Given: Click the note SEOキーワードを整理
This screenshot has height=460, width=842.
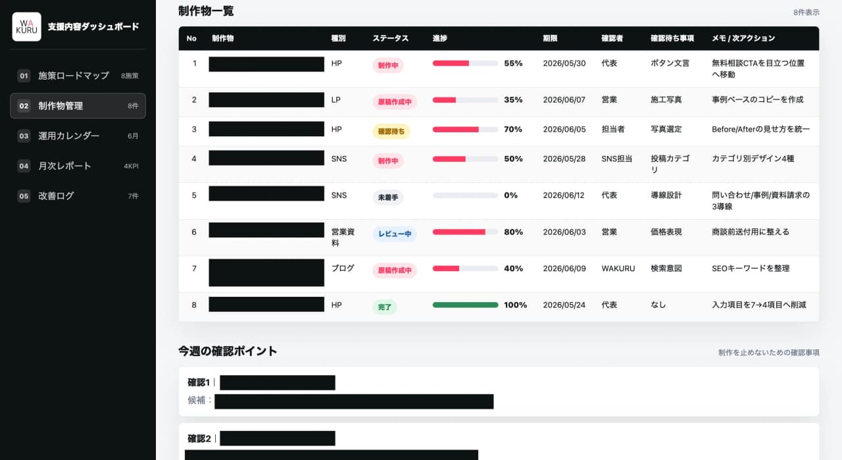Looking at the screenshot, I should (x=751, y=268).
